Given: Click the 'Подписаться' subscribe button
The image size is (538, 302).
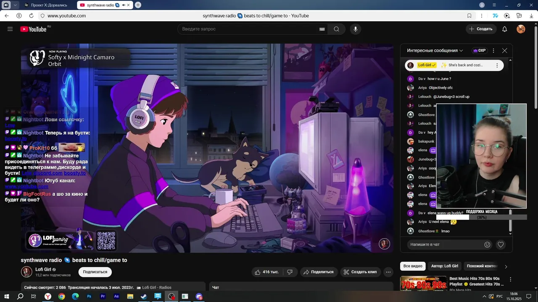Looking at the screenshot, I should (95, 272).
